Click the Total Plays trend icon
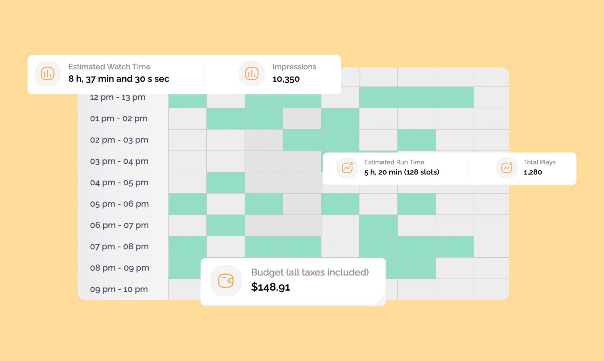 point(506,167)
